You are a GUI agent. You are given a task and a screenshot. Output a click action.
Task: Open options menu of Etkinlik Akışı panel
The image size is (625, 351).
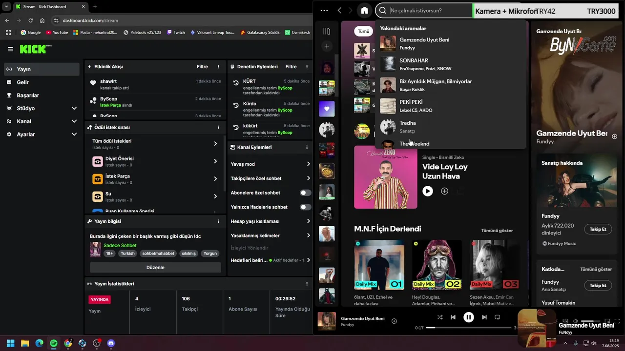pos(218,67)
